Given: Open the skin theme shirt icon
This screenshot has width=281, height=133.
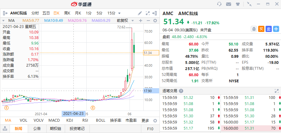Looking at the screenshot, I should click(238, 4).
